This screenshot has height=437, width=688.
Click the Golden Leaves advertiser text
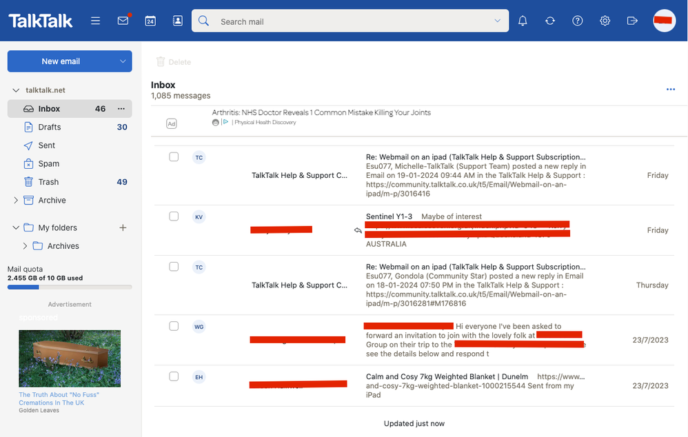(x=39, y=411)
